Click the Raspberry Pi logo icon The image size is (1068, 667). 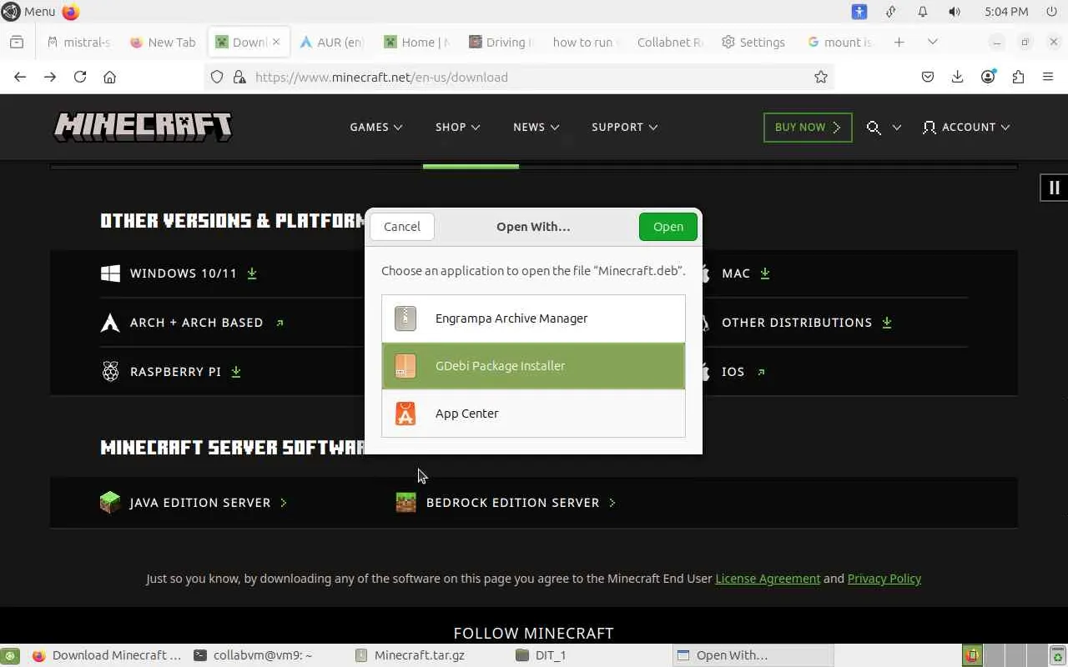(x=110, y=372)
